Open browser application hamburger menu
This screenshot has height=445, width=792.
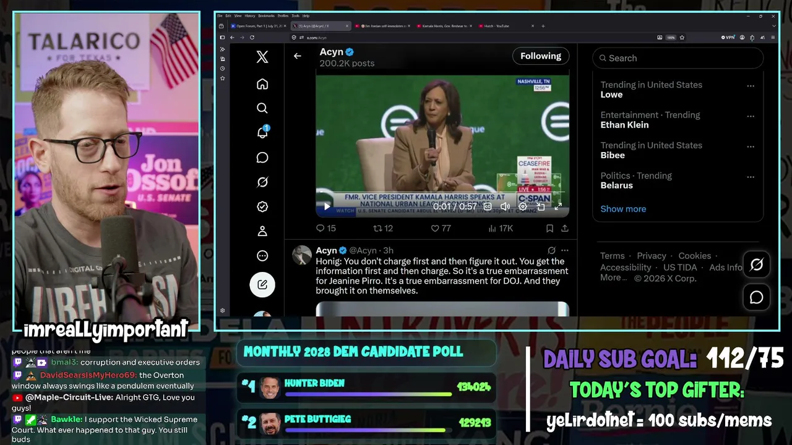773,38
